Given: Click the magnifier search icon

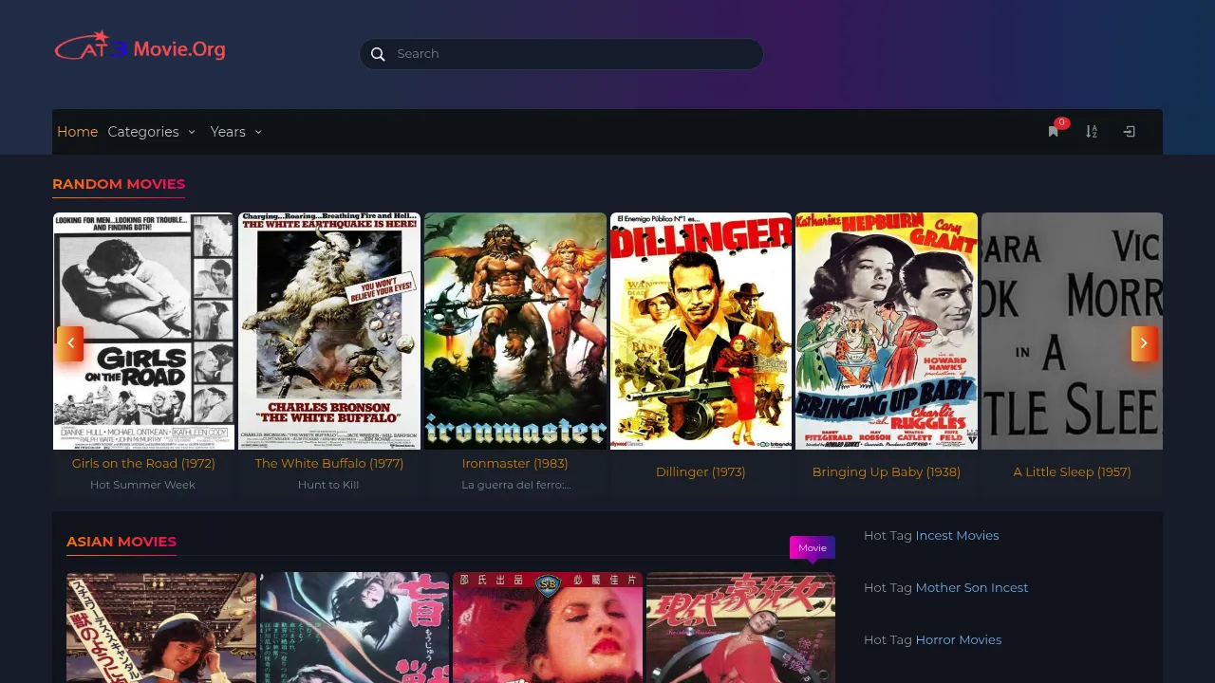Looking at the screenshot, I should [x=378, y=54].
